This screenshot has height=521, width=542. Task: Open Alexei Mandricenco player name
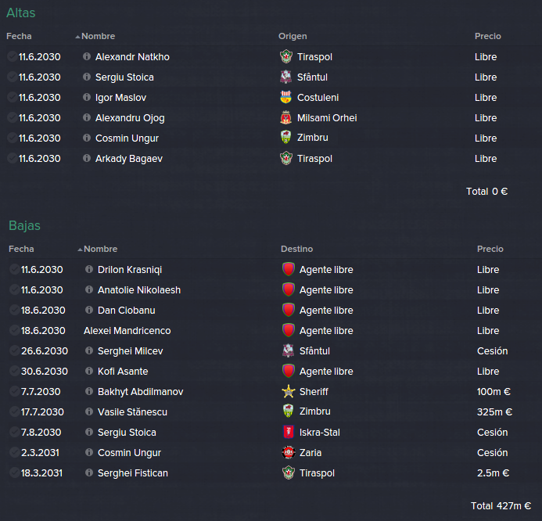127,330
